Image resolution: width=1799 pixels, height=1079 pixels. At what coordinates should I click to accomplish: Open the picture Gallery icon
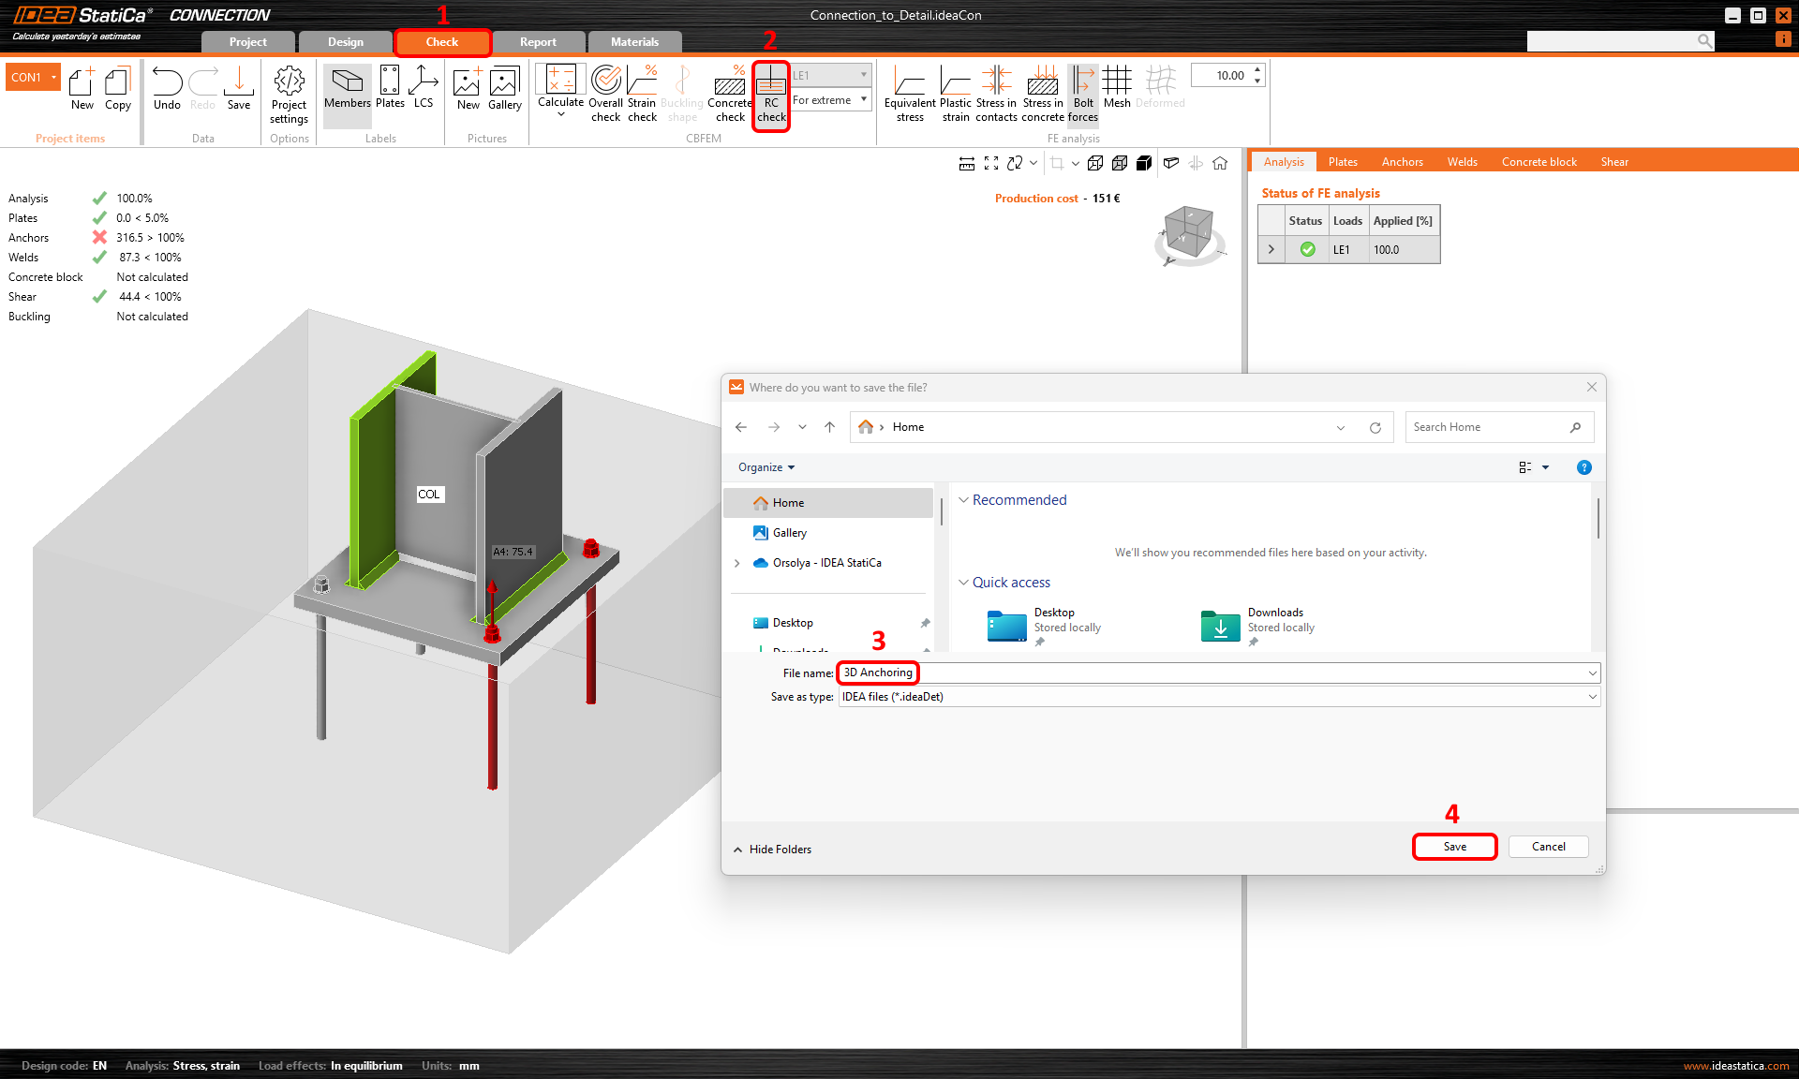coord(504,82)
